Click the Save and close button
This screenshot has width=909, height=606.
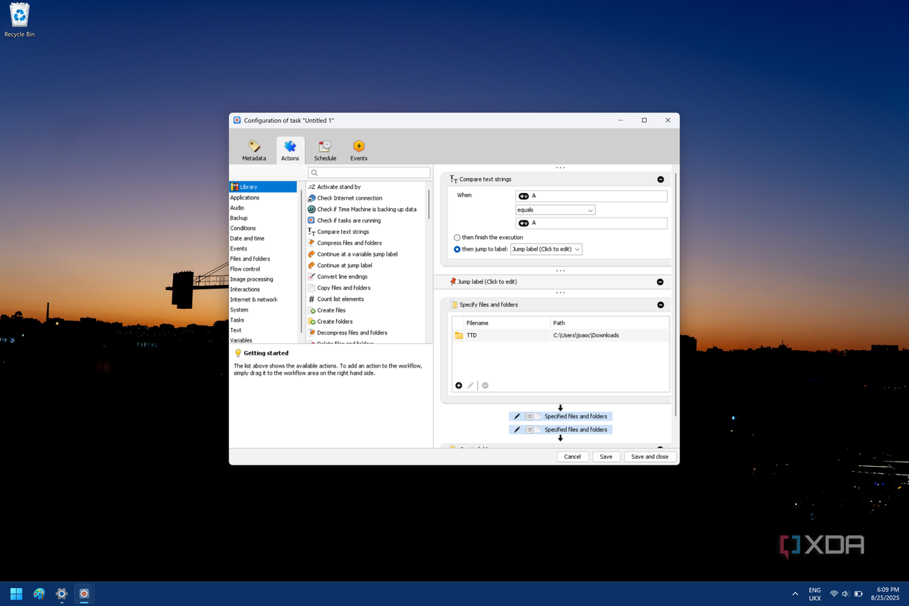tap(650, 457)
